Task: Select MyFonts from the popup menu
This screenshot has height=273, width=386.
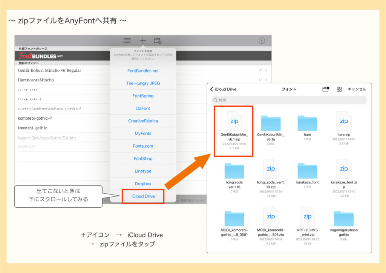Action: click(143, 134)
